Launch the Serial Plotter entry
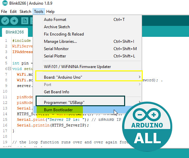 pos(87,56)
